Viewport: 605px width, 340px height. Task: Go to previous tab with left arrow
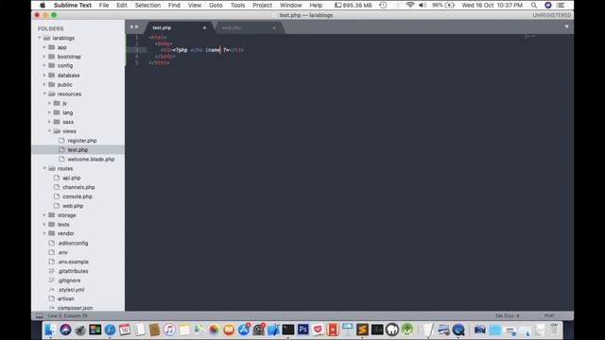click(x=131, y=27)
